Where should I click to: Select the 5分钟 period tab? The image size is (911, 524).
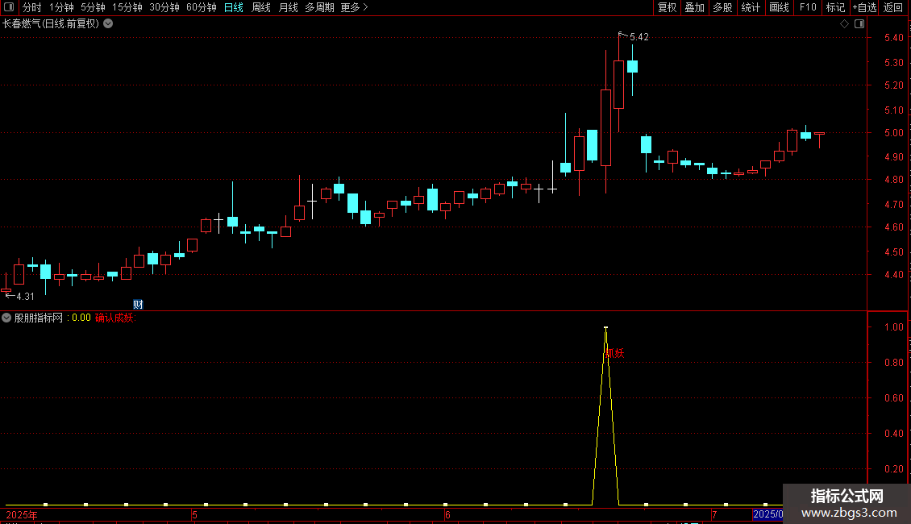(x=93, y=7)
